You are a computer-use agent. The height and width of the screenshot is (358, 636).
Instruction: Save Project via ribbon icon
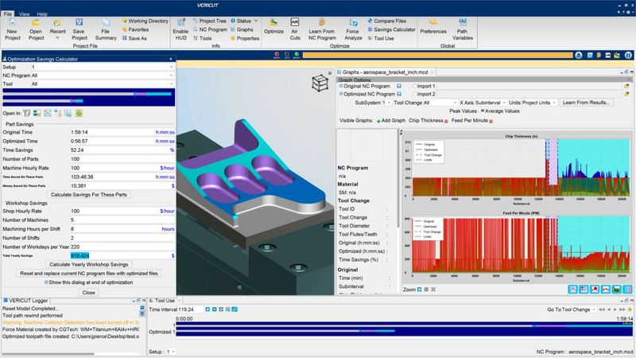coord(79,29)
